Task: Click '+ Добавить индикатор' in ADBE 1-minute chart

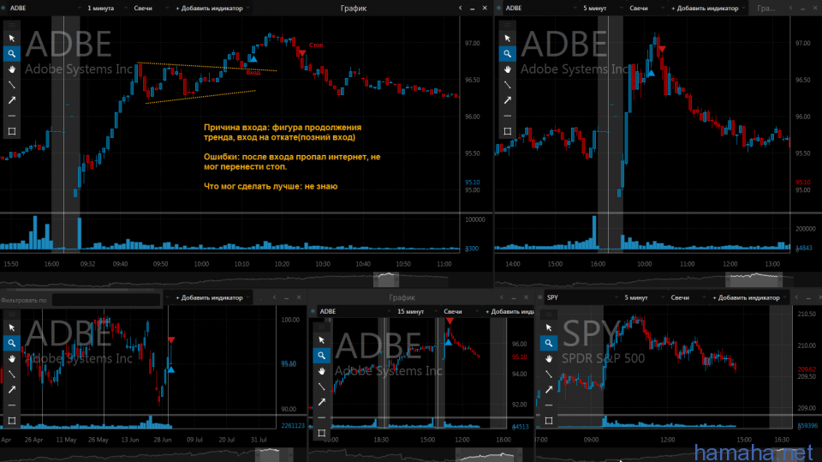Action: coord(209,8)
